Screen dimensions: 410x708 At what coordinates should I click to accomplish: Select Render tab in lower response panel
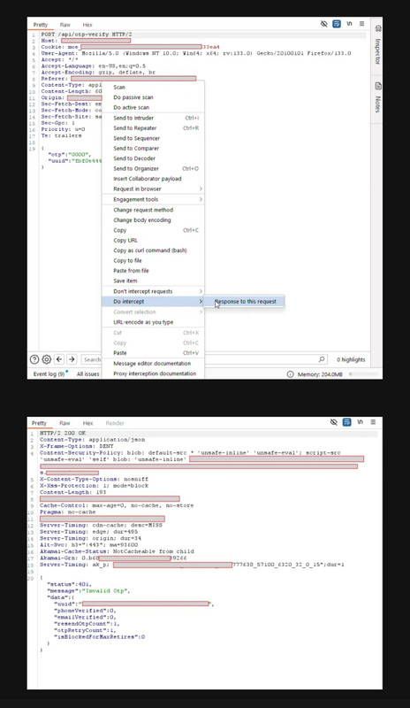coord(115,423)
